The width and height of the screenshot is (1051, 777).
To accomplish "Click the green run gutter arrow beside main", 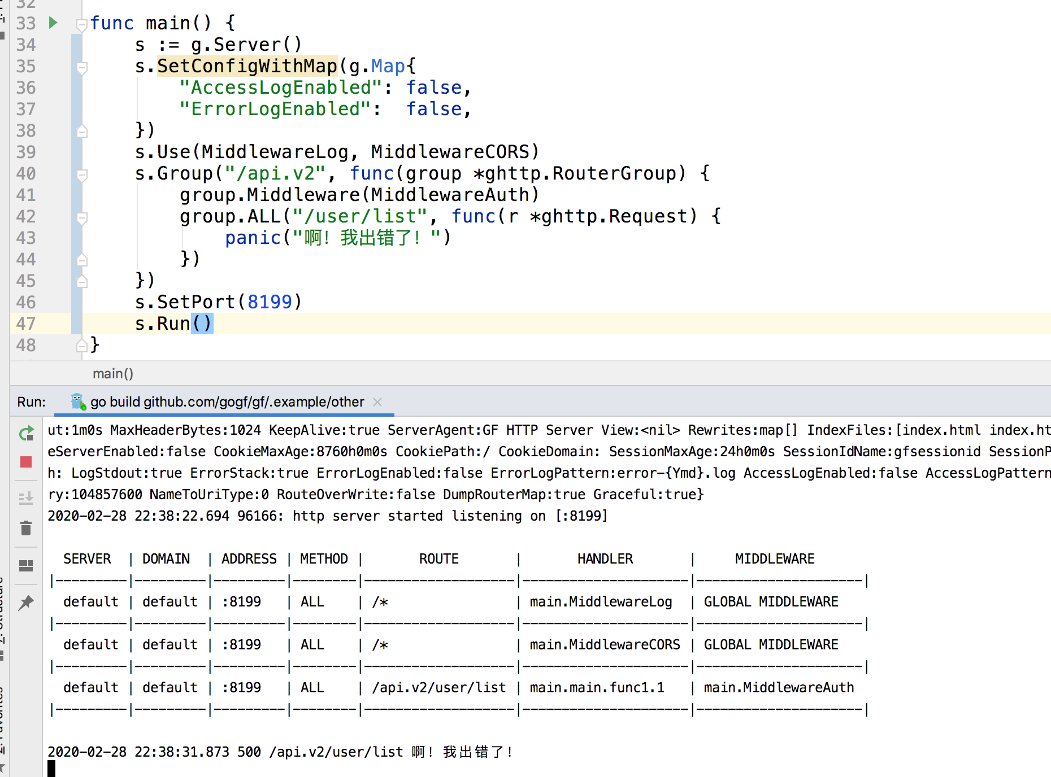I will [x=53, y=23].
